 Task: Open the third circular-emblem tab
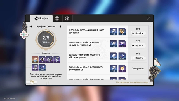67,18
